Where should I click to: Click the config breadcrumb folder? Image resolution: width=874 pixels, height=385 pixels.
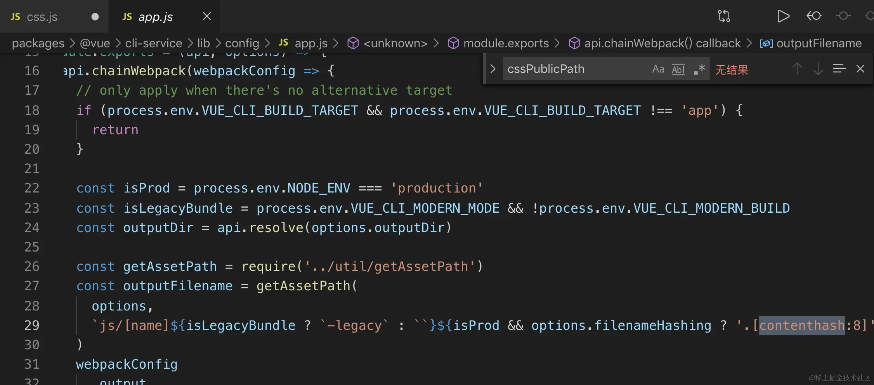(x=242, y=43)
